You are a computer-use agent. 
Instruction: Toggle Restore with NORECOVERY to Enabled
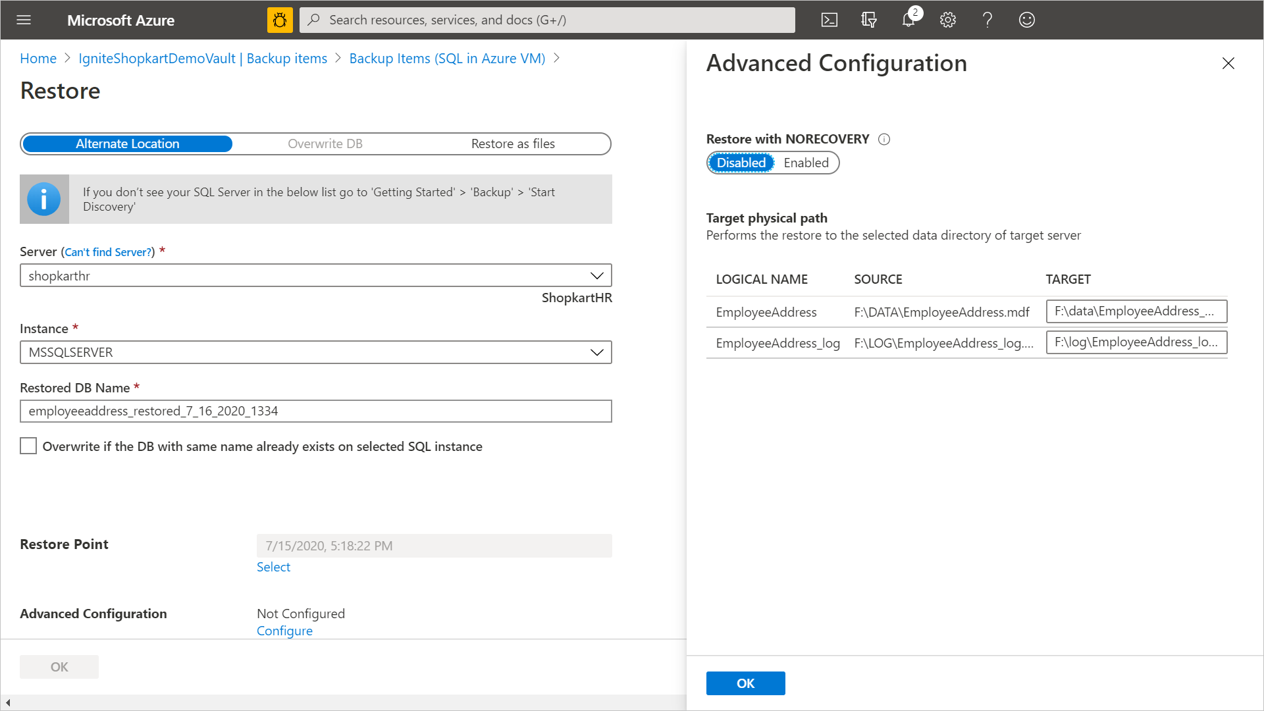(804, 163)
